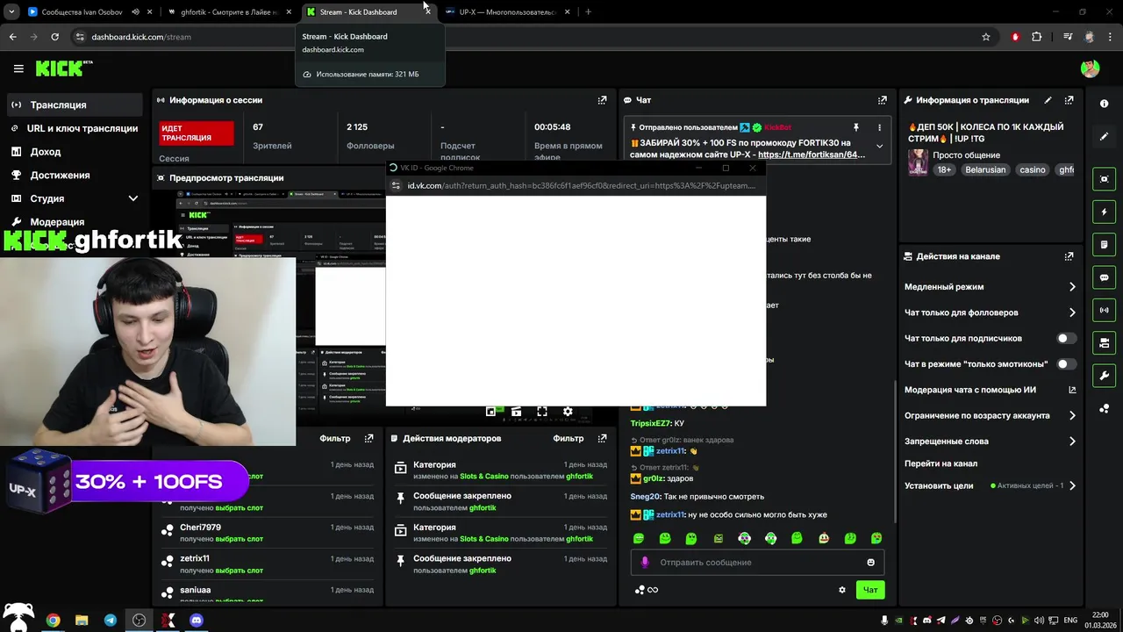Image resolution: width=1123 pixels, height=632 pixels.
Task: Toggle Чат только для подписчиков switch
Action: pyautogui.click(x=1066, y=338)
